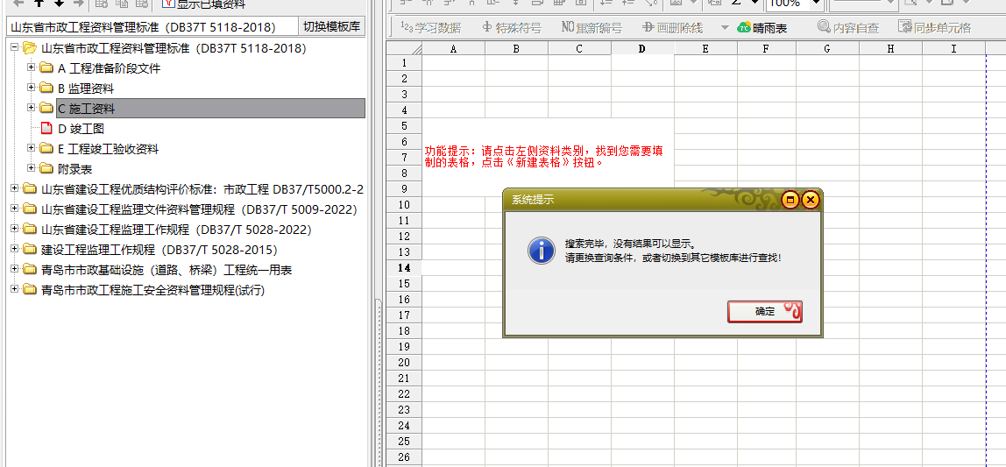The width and height of the screenshot is (1006, 467).
Task: Click the D 竣工图 red document icon
Action: (46, 129)
